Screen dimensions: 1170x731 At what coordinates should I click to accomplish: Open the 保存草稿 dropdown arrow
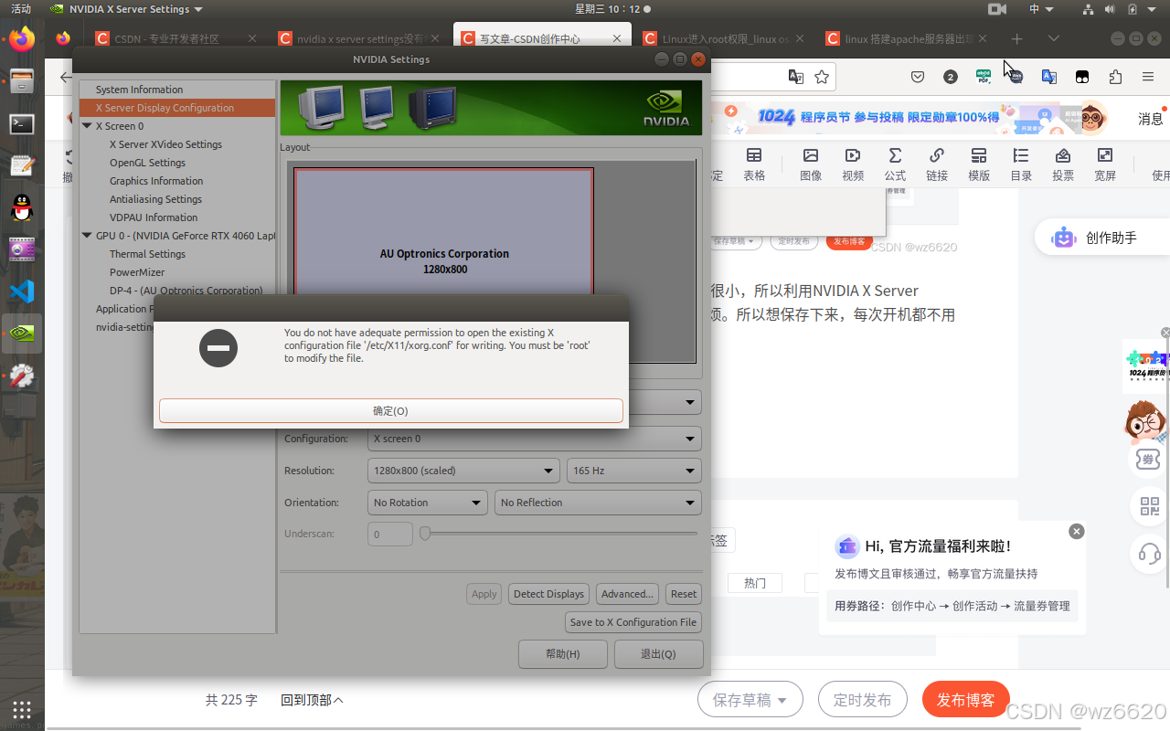coord(782,700)
